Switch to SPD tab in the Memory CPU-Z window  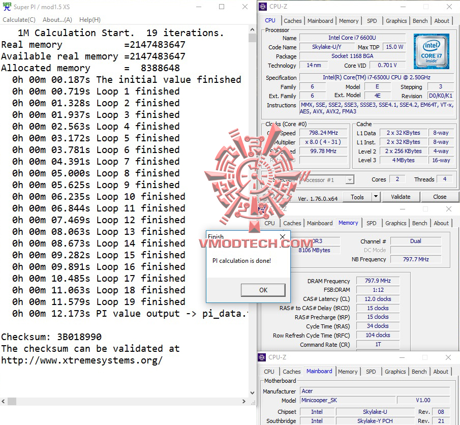pyautogui.click(x=372, y=223)
